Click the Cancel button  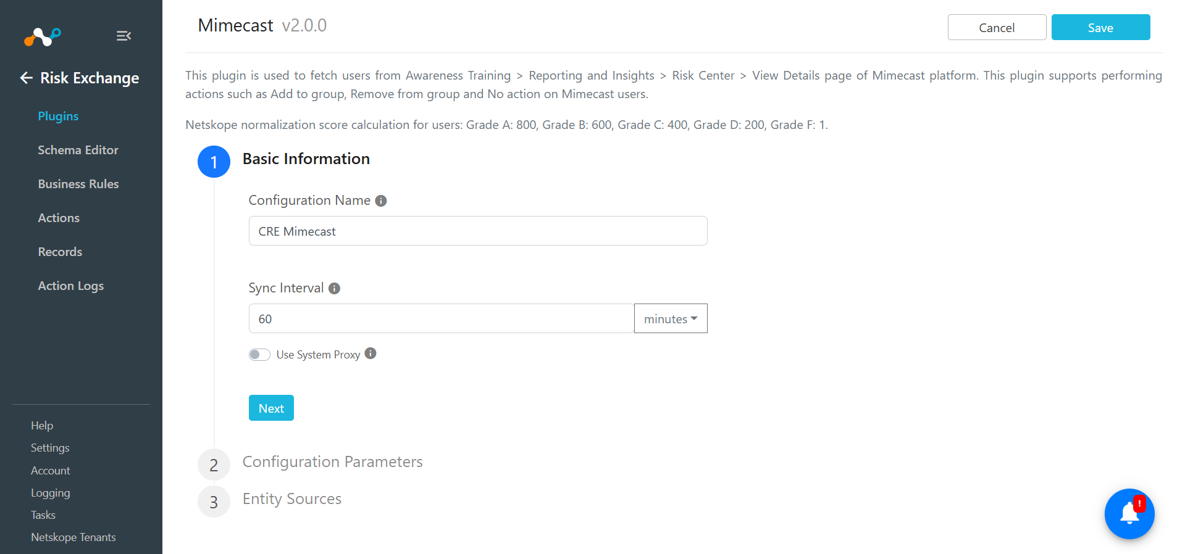[997, 27]
